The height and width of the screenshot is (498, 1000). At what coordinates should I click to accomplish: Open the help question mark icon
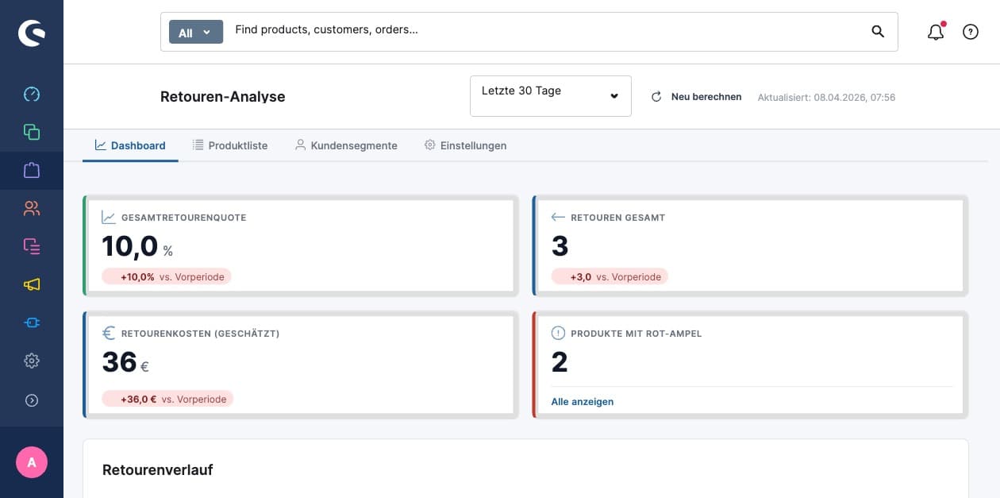971,32
